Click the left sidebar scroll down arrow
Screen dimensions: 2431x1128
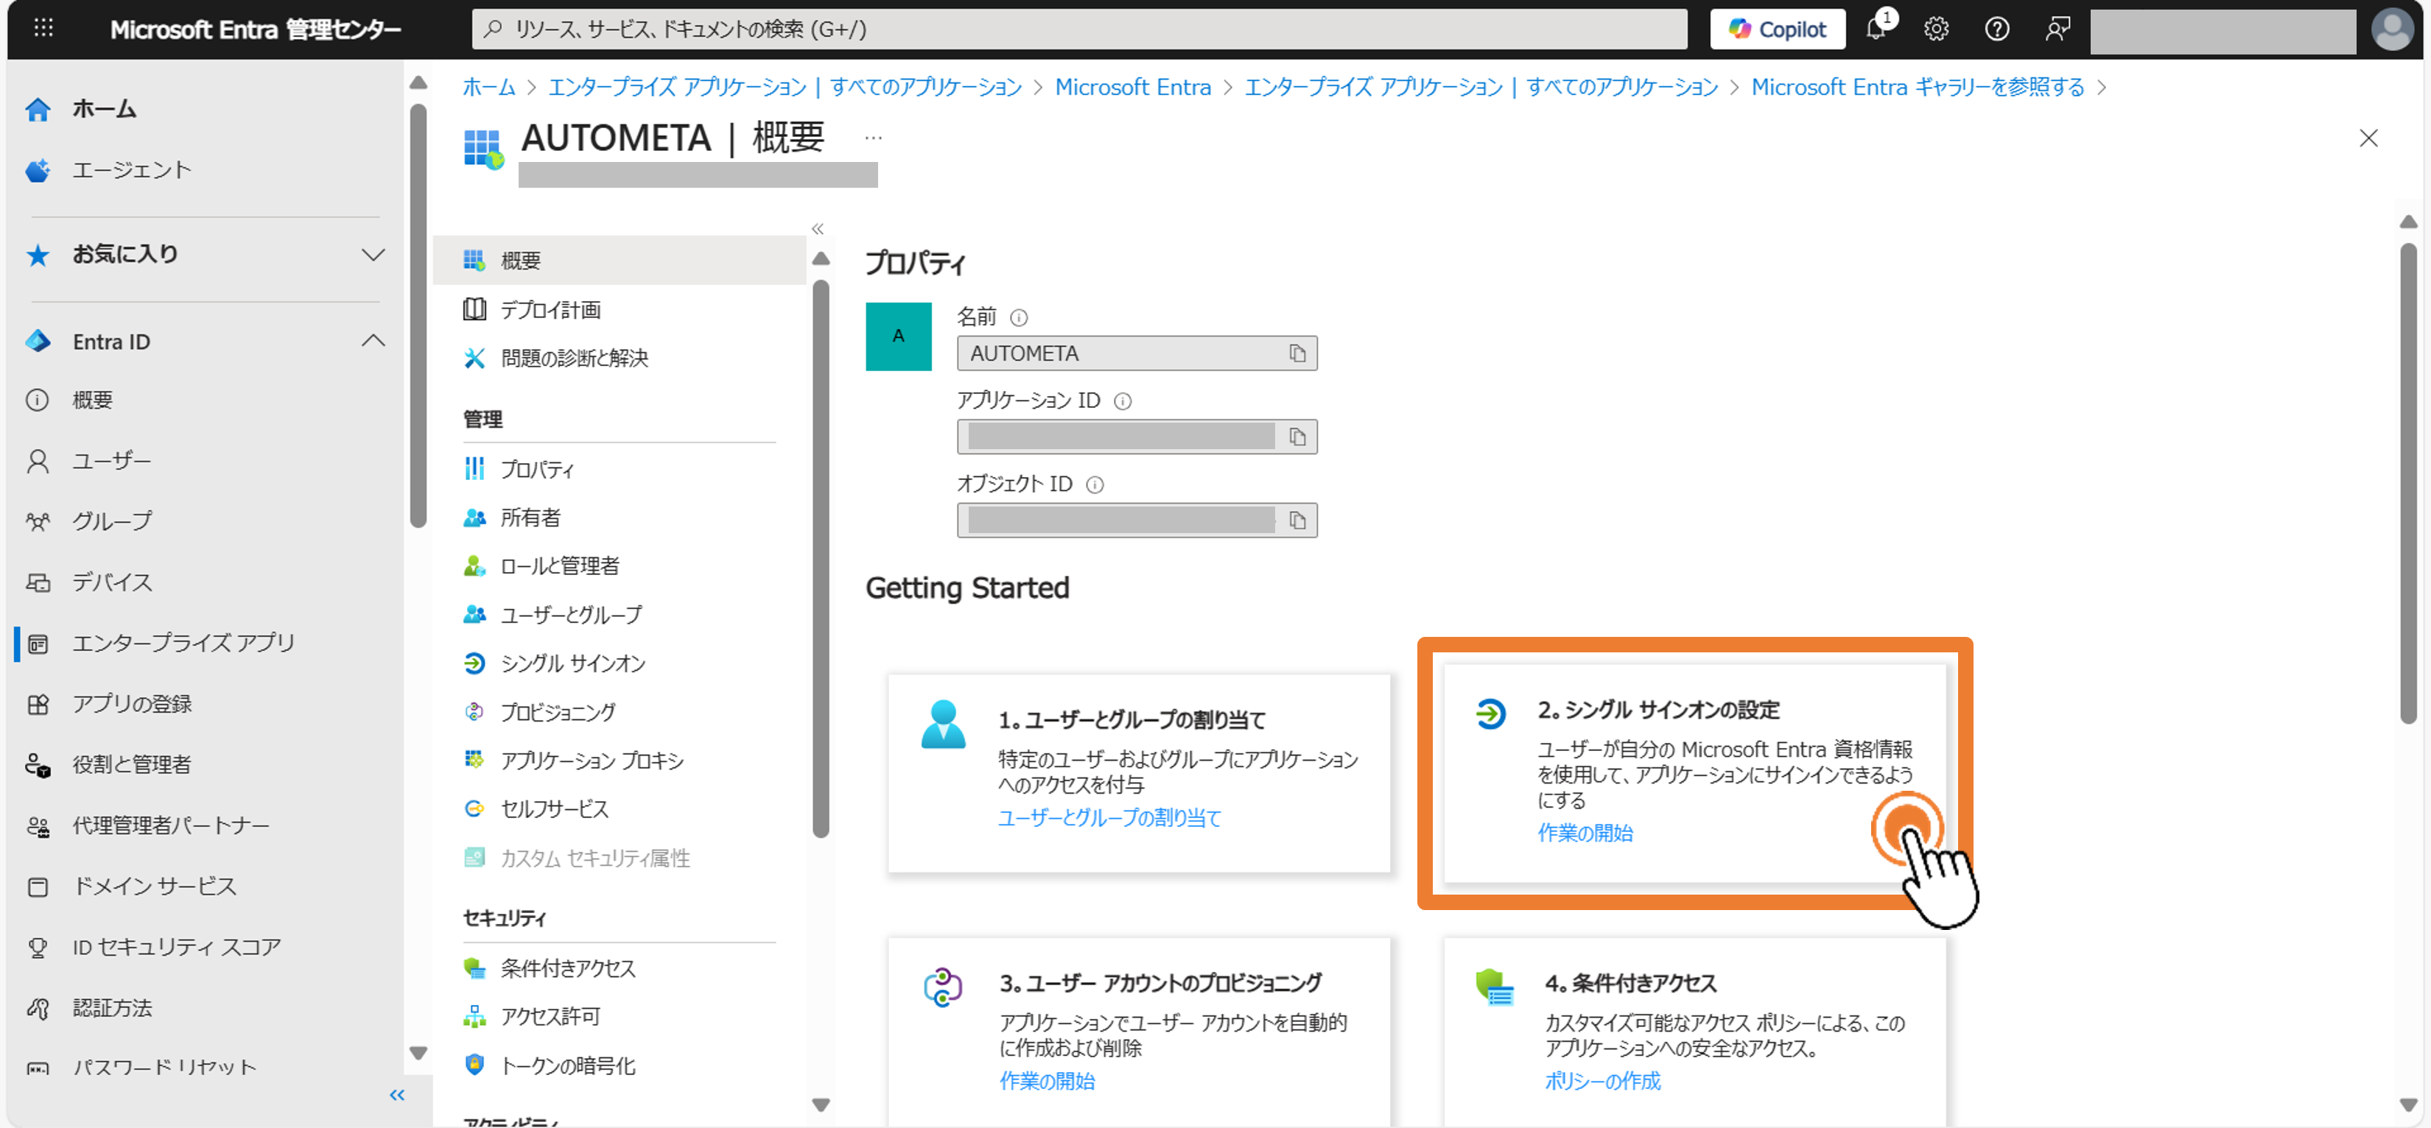click(x=419, y=1054)
